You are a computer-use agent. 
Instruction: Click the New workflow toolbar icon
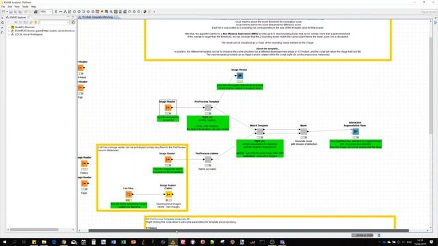3,12
